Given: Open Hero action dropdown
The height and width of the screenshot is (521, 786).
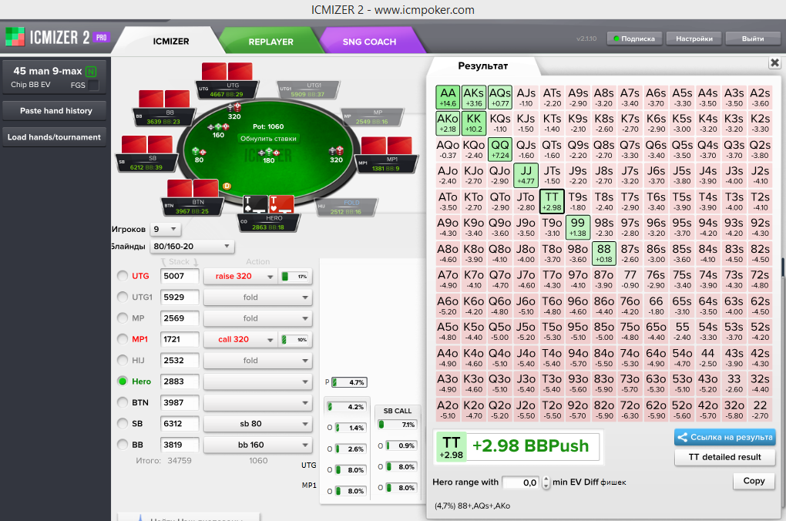Looking at the screenshot, I should 257,382.
